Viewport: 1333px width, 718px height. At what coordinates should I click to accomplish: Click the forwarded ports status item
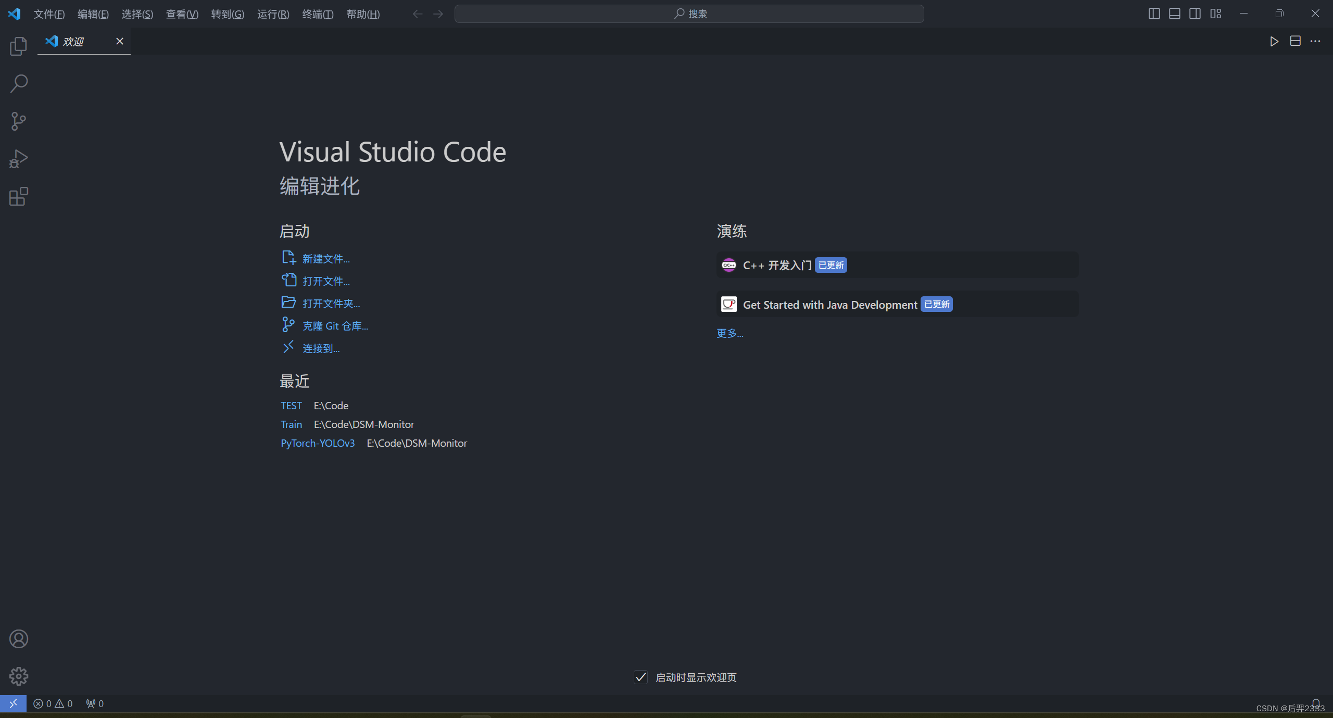(95, 703)
